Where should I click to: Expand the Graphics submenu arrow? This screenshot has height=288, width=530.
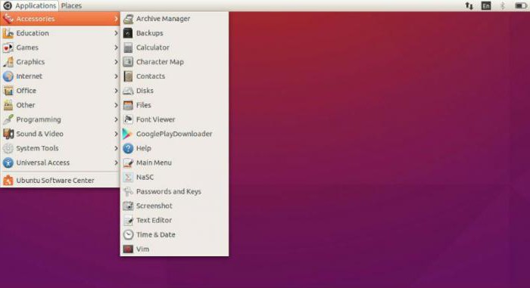click(116, 62)
